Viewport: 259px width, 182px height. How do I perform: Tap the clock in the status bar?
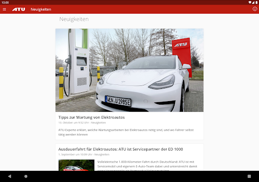5,3
